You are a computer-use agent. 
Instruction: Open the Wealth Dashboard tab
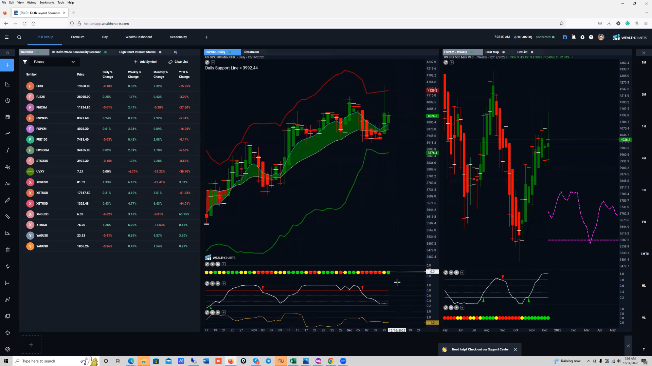tap(139, 37)
